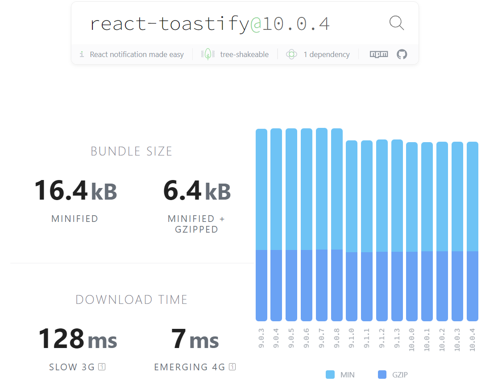Click the info 'i' icon beside description
This screenshot has height=385, width=502.
tap(82, 54)
